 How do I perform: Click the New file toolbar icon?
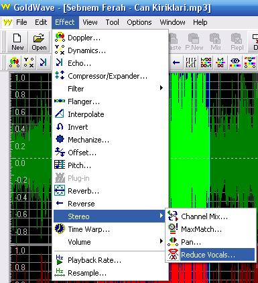tap(17, 42)
